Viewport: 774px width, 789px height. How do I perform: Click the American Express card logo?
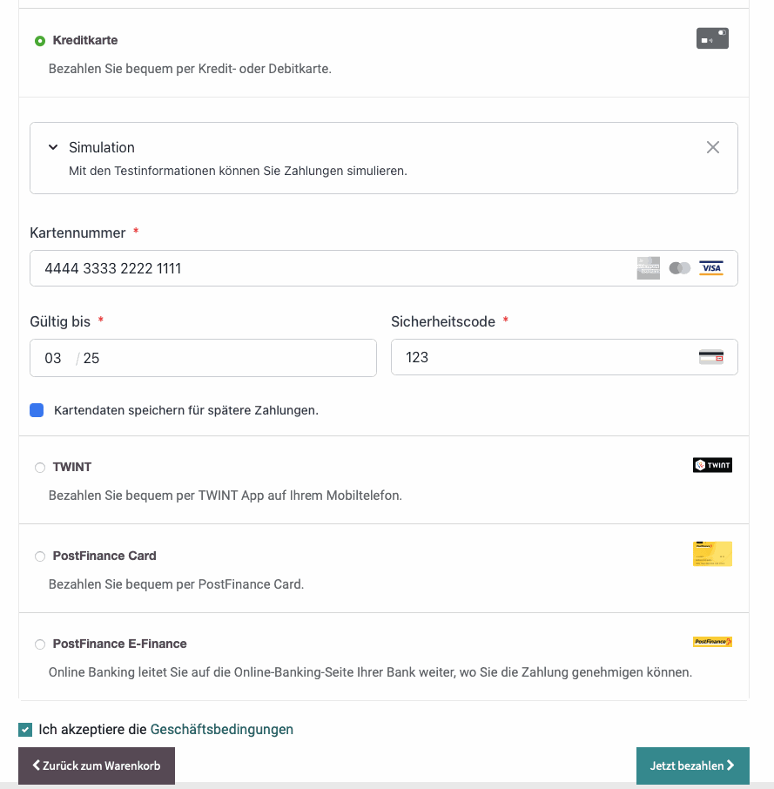[x=649, y=268]
